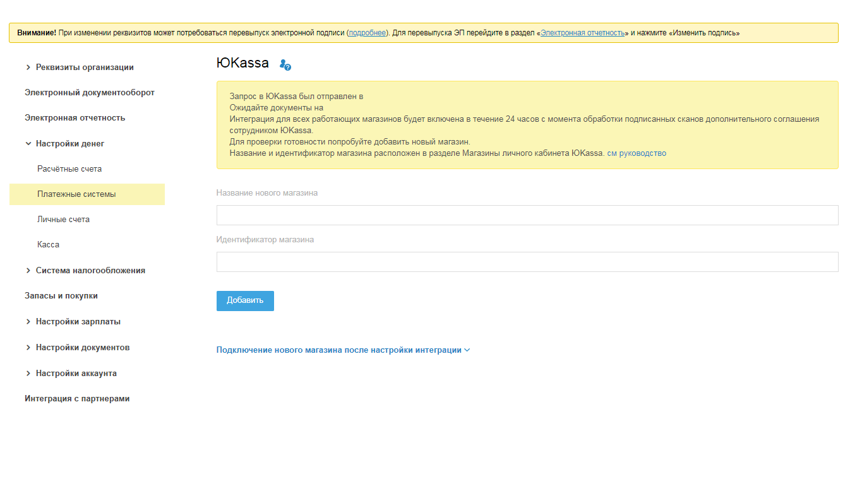The height and width of the screenshot is (484, 850).
Task: Click the ЮKassa page heading text
Action: pos(242,63)
